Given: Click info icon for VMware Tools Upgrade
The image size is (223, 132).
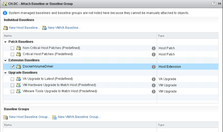Looking at the screenshot, I should point(154,92).
